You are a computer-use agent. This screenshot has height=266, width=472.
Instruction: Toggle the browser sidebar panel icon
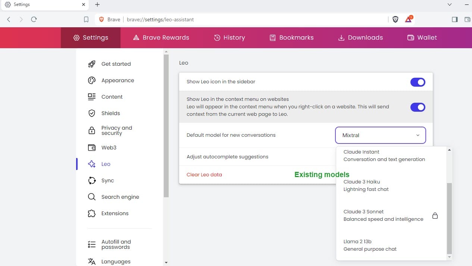click(454, 19)
